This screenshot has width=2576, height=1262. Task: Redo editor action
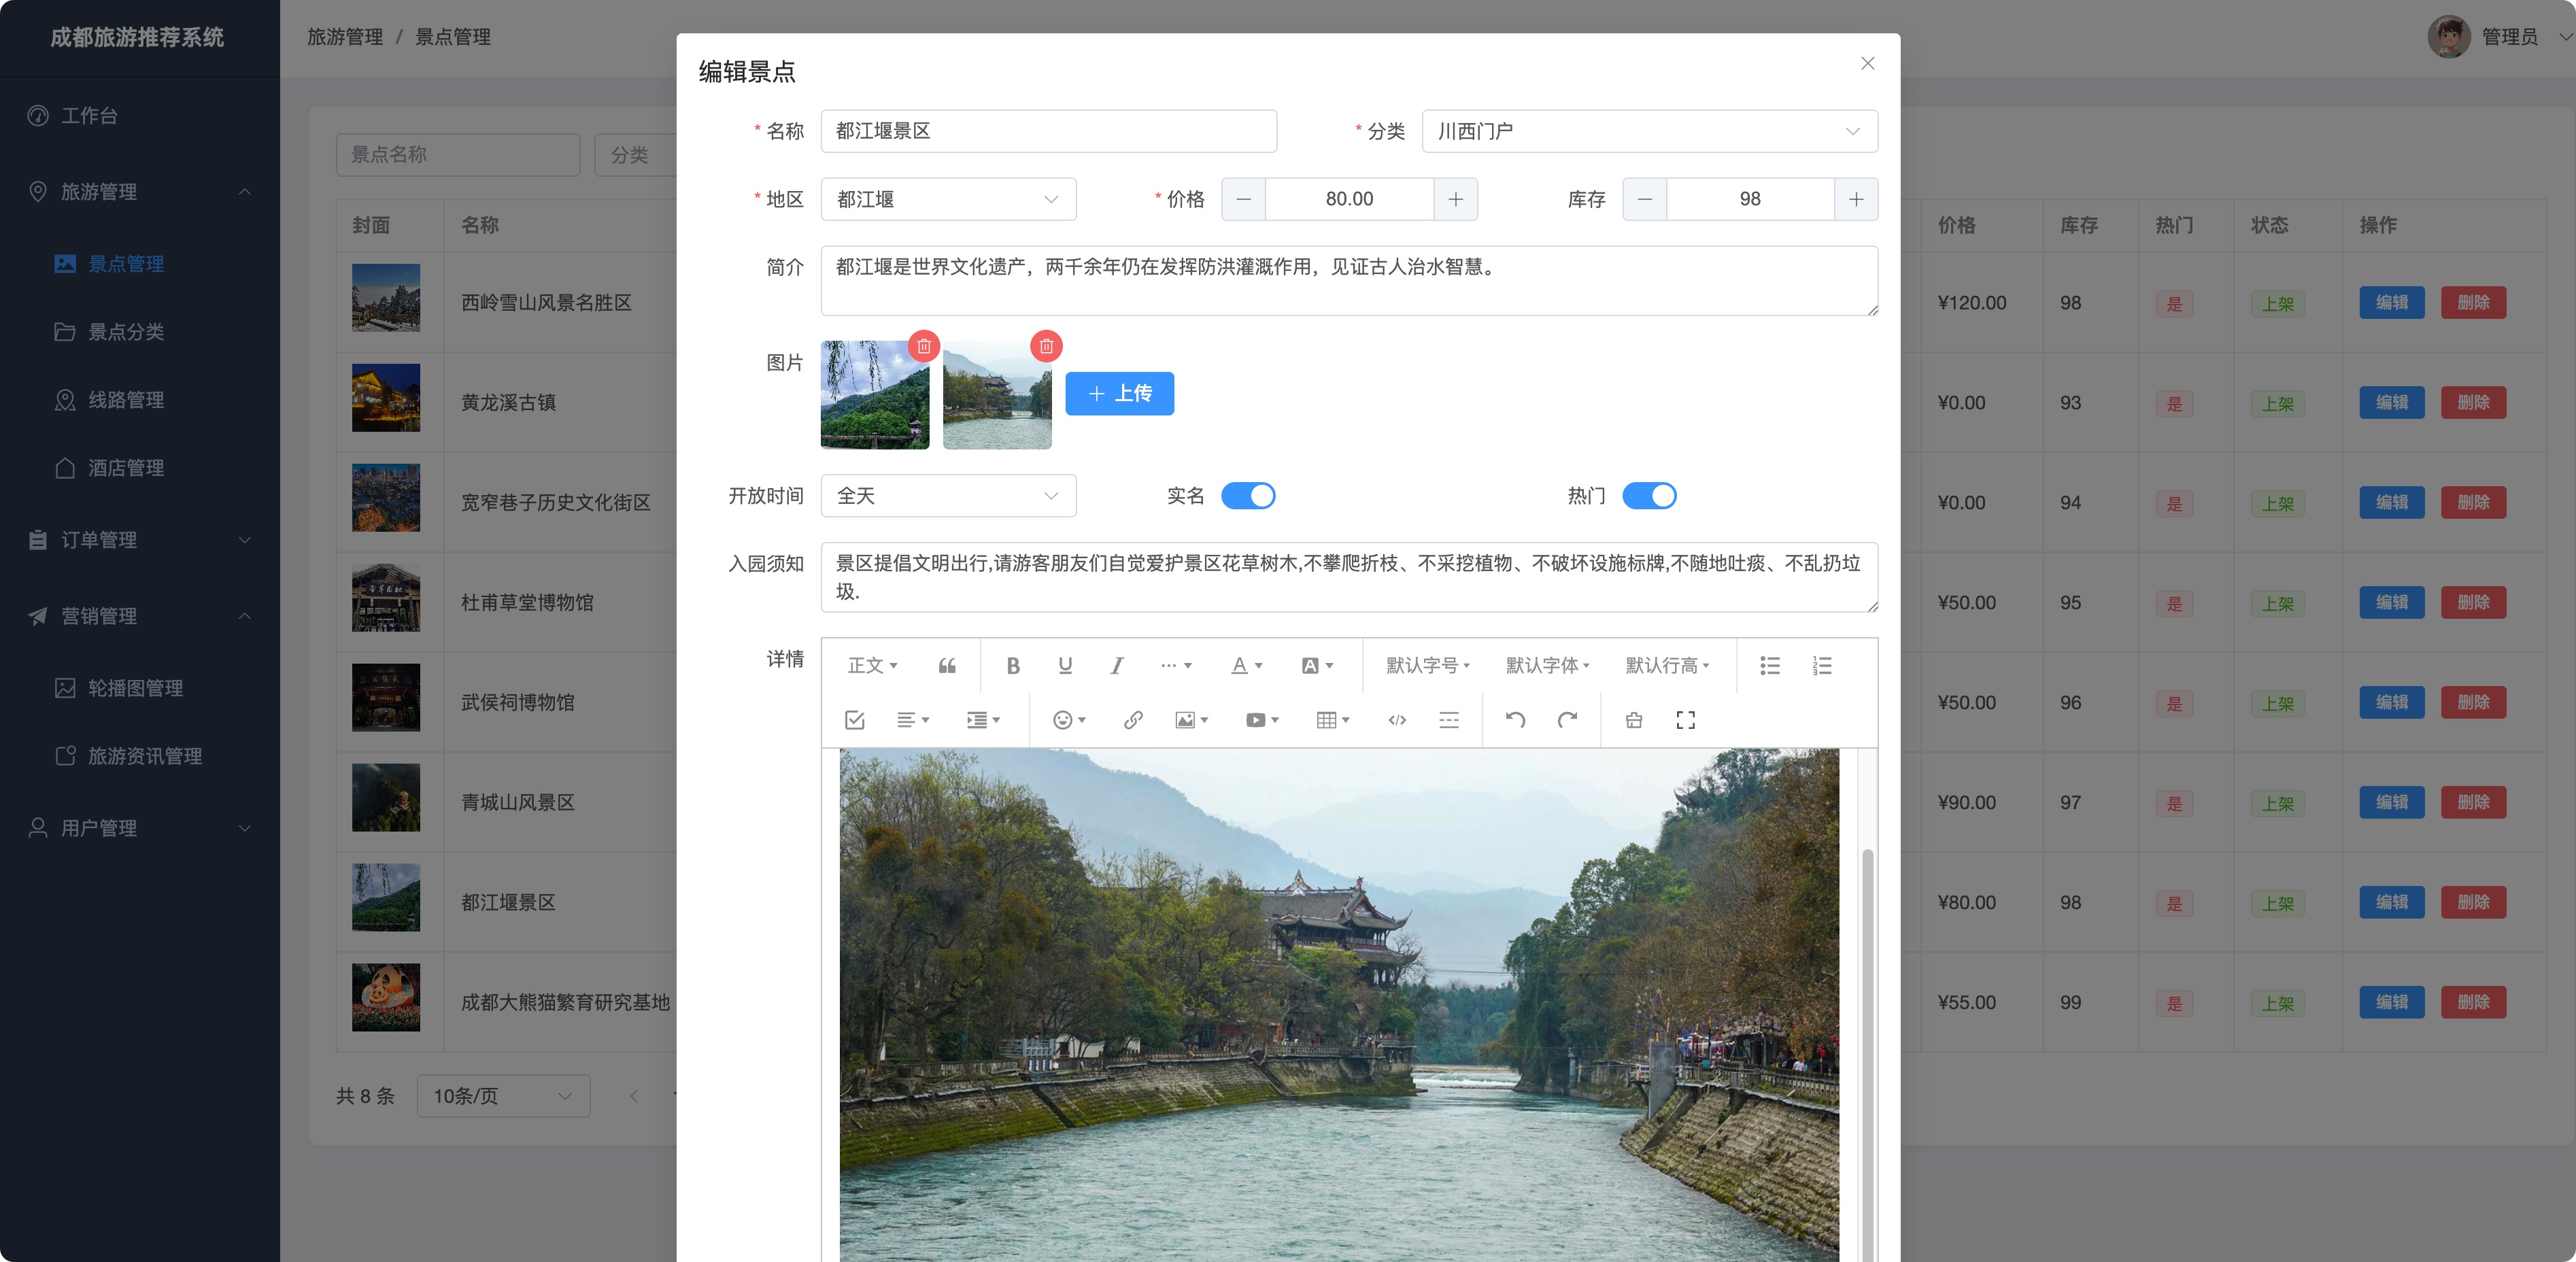click(x=1567, y=720)
